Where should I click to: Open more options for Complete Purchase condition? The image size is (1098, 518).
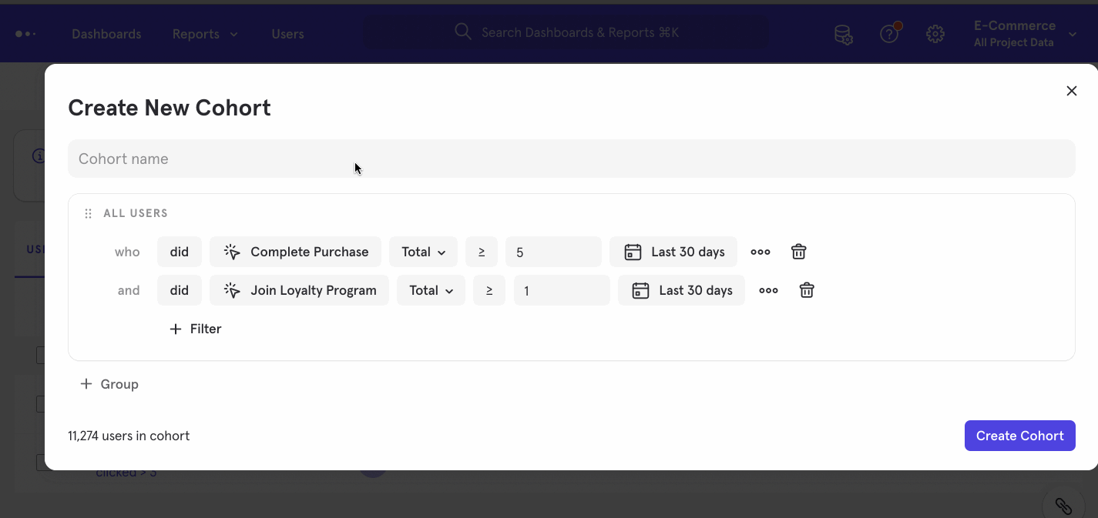(x=760, y=252)
